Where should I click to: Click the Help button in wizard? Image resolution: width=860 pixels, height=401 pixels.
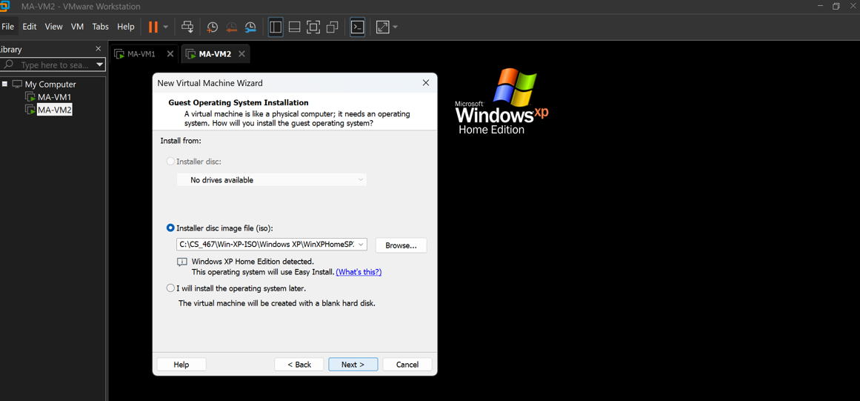tap(181, 364)
